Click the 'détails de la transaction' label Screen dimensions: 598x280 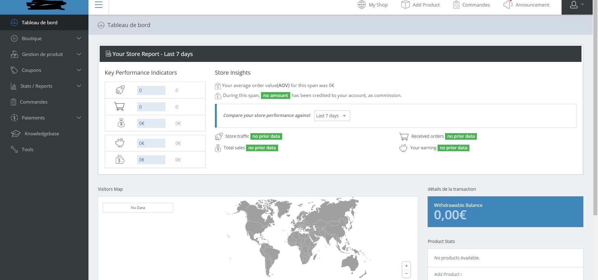[452, 189]
